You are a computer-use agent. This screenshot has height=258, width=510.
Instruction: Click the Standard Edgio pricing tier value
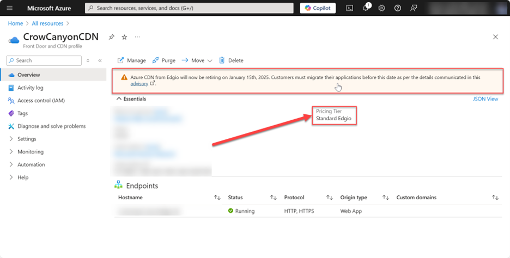[333, 119]
